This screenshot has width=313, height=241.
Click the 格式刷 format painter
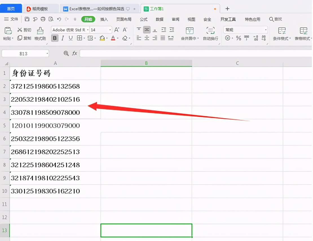pos(40,34)
